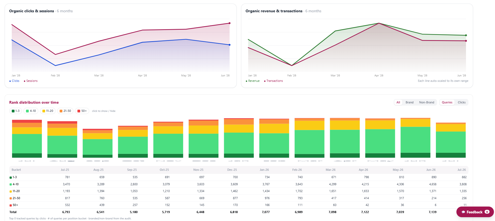Image resolution: width=495 pixels, height=221 pixels.
Task: Toggle the 21-50 rank bucket chip
Action: (65, 111)
